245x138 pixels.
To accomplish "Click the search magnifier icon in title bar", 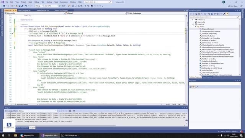I will tap(110, 2).
